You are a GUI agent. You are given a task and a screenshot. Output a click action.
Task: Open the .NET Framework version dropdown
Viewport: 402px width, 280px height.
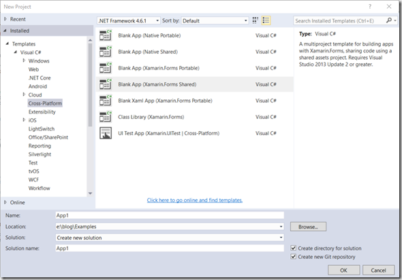[129, 20]
